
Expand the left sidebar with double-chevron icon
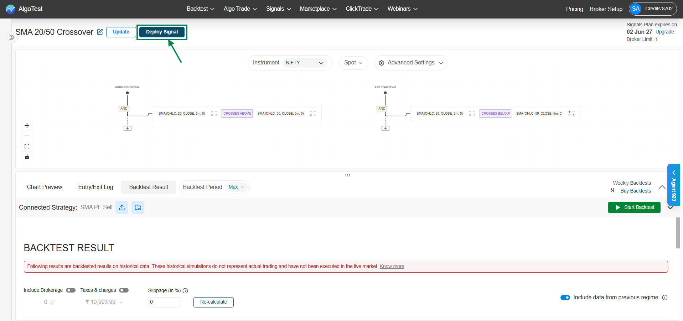click(11, 37)
